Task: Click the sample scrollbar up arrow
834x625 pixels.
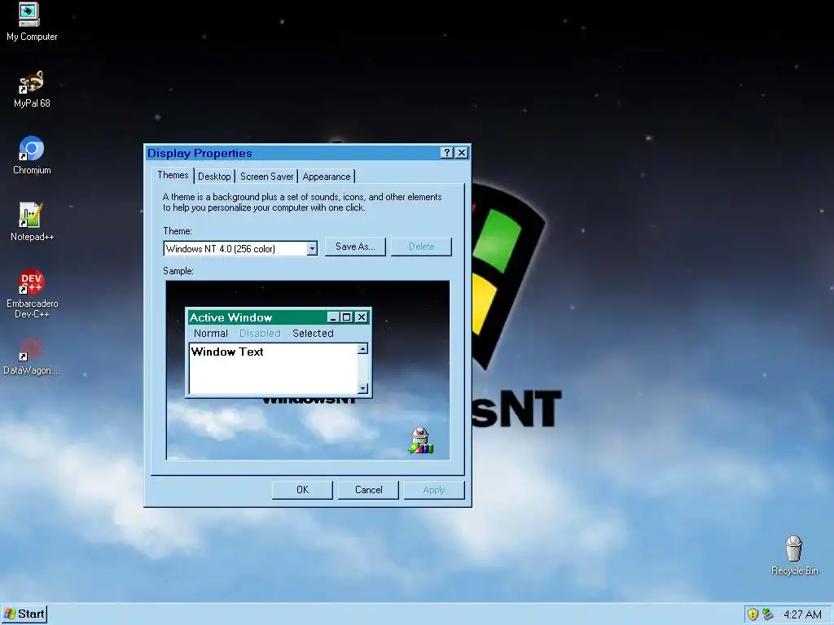Action: tap(362, 348)
